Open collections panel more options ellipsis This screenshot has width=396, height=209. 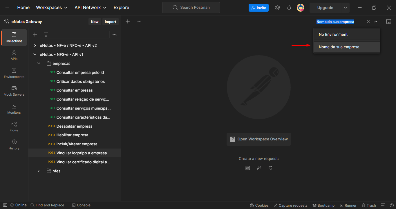point(115,35)
